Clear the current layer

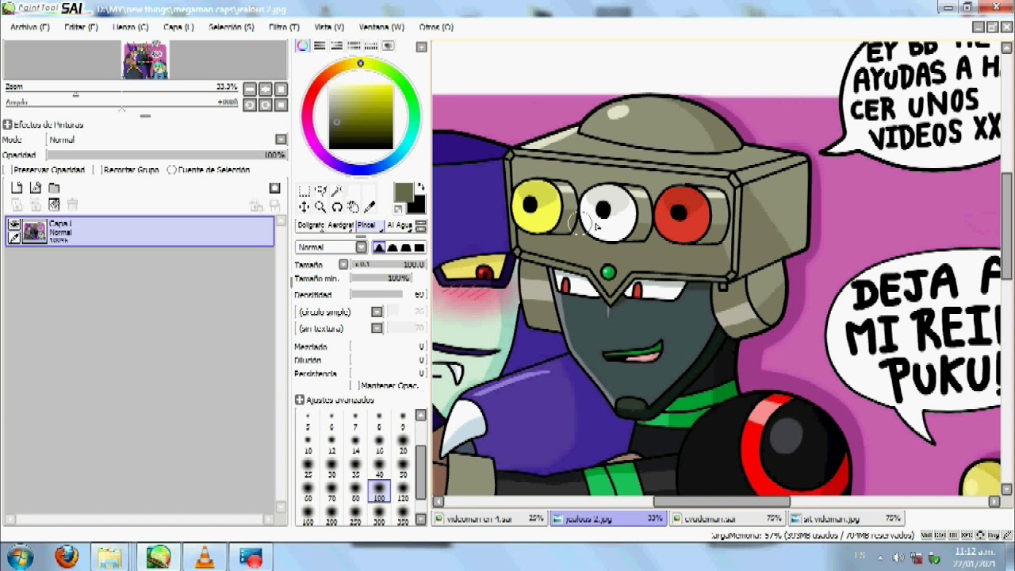tap(54, 205)
